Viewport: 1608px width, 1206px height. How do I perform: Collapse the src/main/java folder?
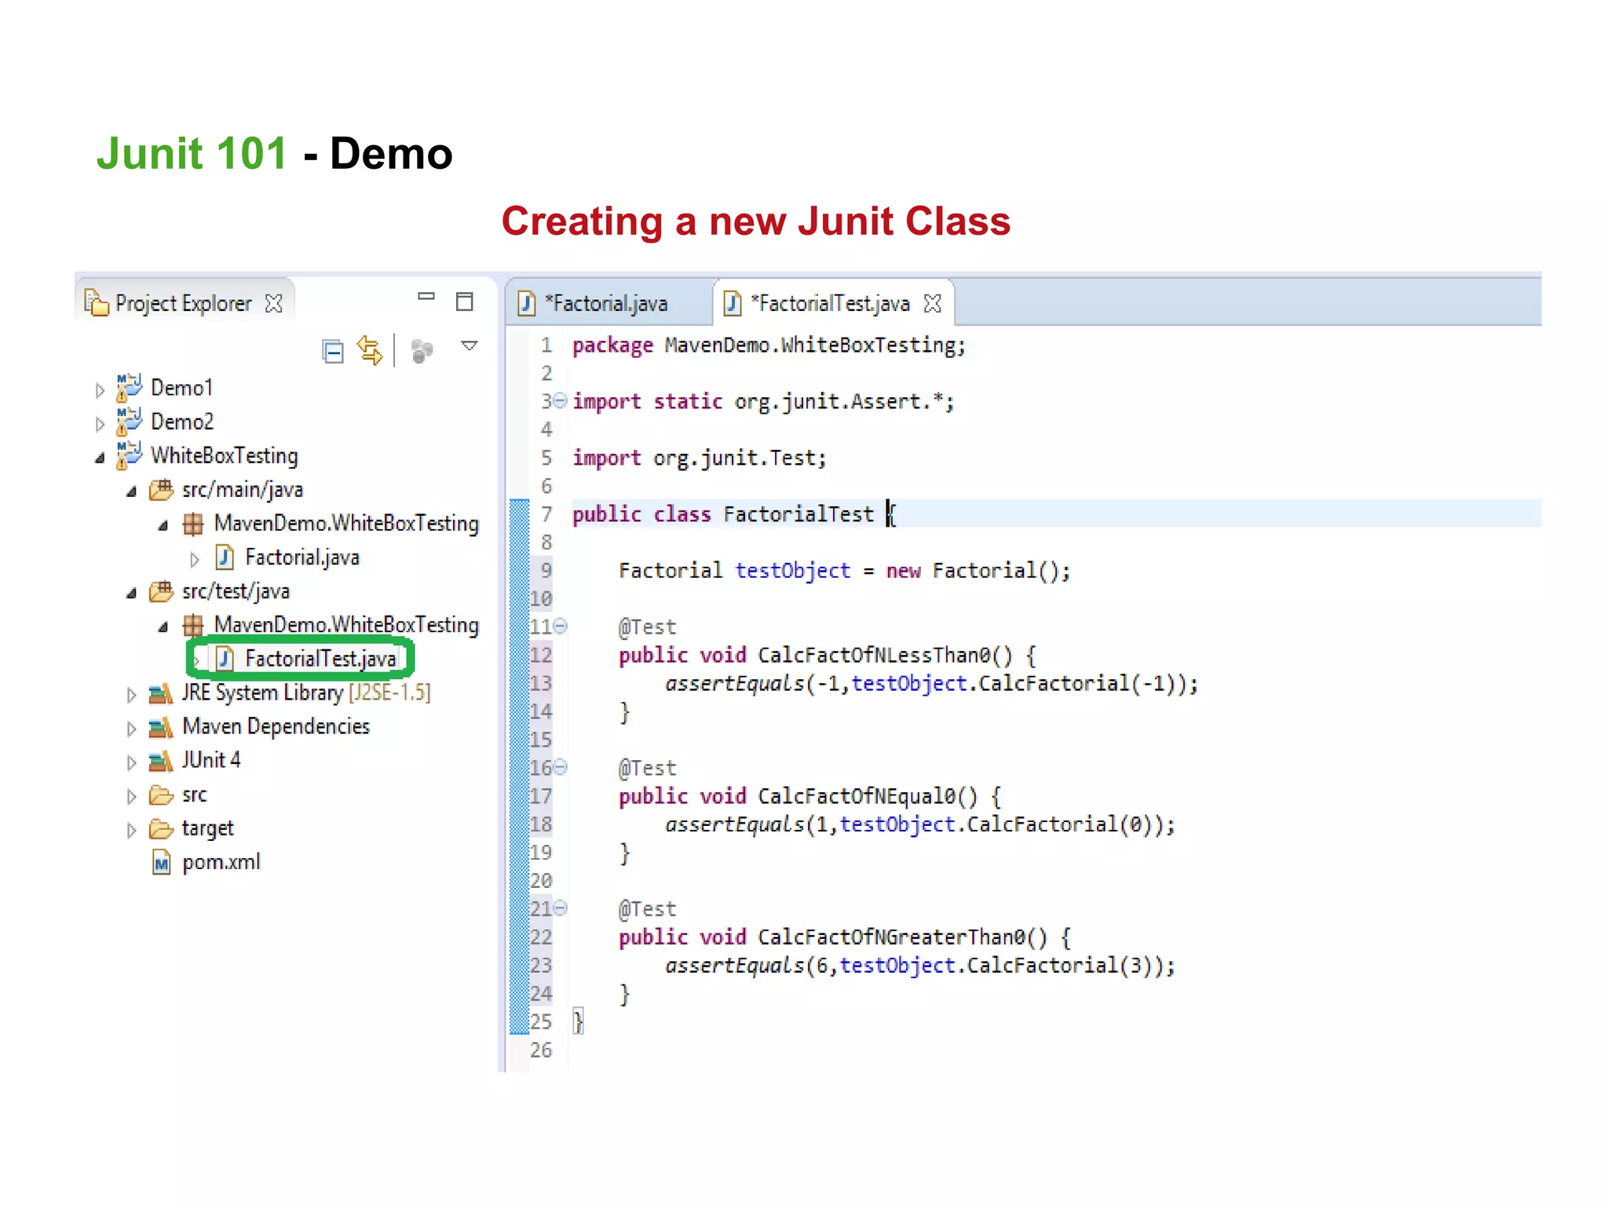click(x=132, y=492)
